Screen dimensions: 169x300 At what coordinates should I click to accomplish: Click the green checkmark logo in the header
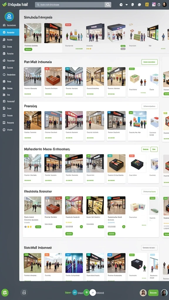4,4
